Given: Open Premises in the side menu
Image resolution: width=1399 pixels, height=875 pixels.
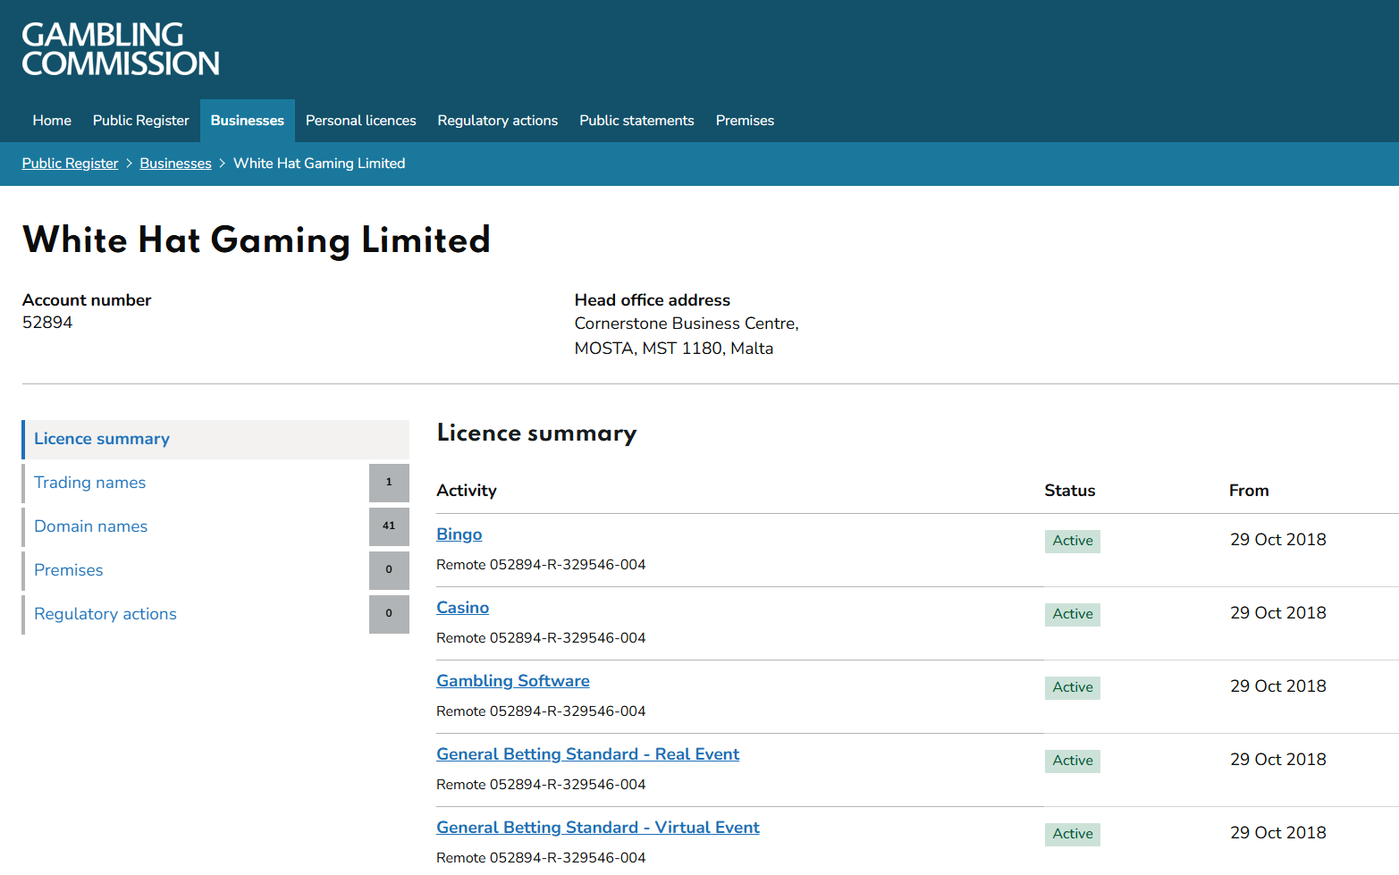Looking at the screenshot, I should (x=68, y=570).
